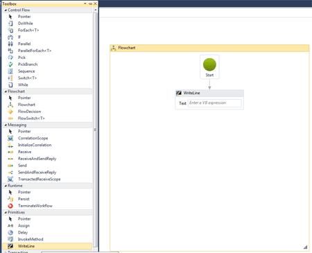Toggle the Toolbox auto-hide pin
This screenshot has height=253, width=312.
pos(90,3)
